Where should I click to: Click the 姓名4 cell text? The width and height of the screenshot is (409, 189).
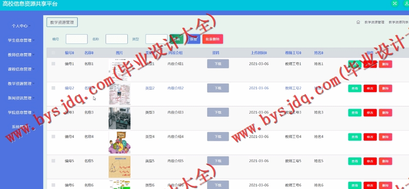pyautogui.click(x=319, y=136)
